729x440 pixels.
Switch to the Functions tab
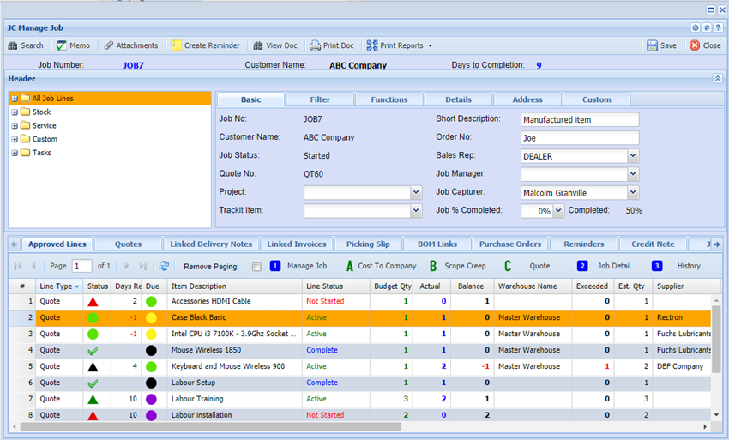pyautogui.click(x=389, y=99)
